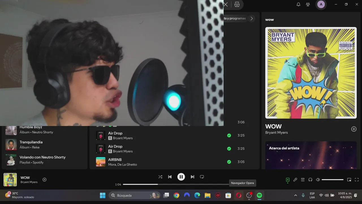
Task: Open the battery status tray icon
Action: 332,195
